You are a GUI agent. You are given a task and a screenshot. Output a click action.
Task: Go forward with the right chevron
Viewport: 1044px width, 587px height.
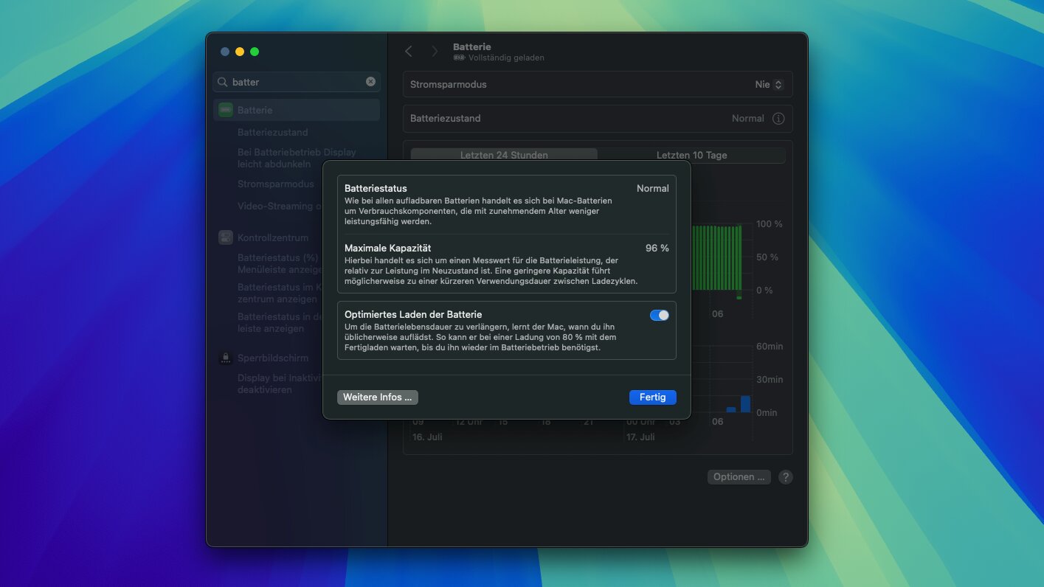(x=435, y=52)
